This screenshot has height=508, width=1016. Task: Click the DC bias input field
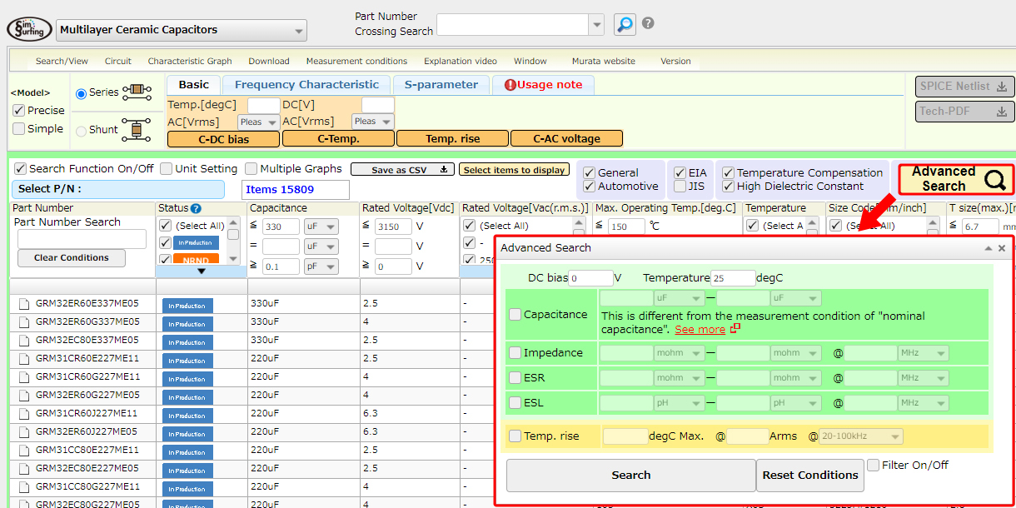tap(590, 278)
